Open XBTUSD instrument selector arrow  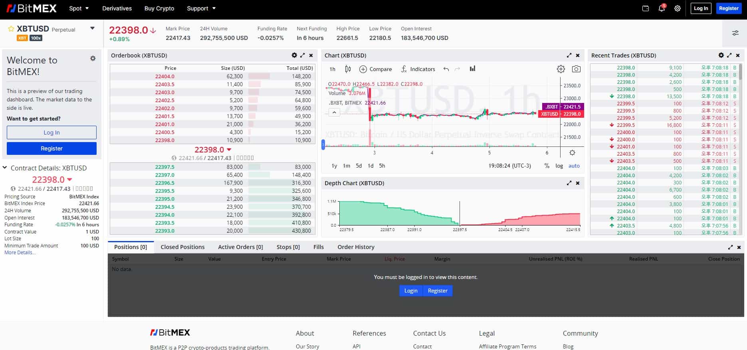coord(92,28)
